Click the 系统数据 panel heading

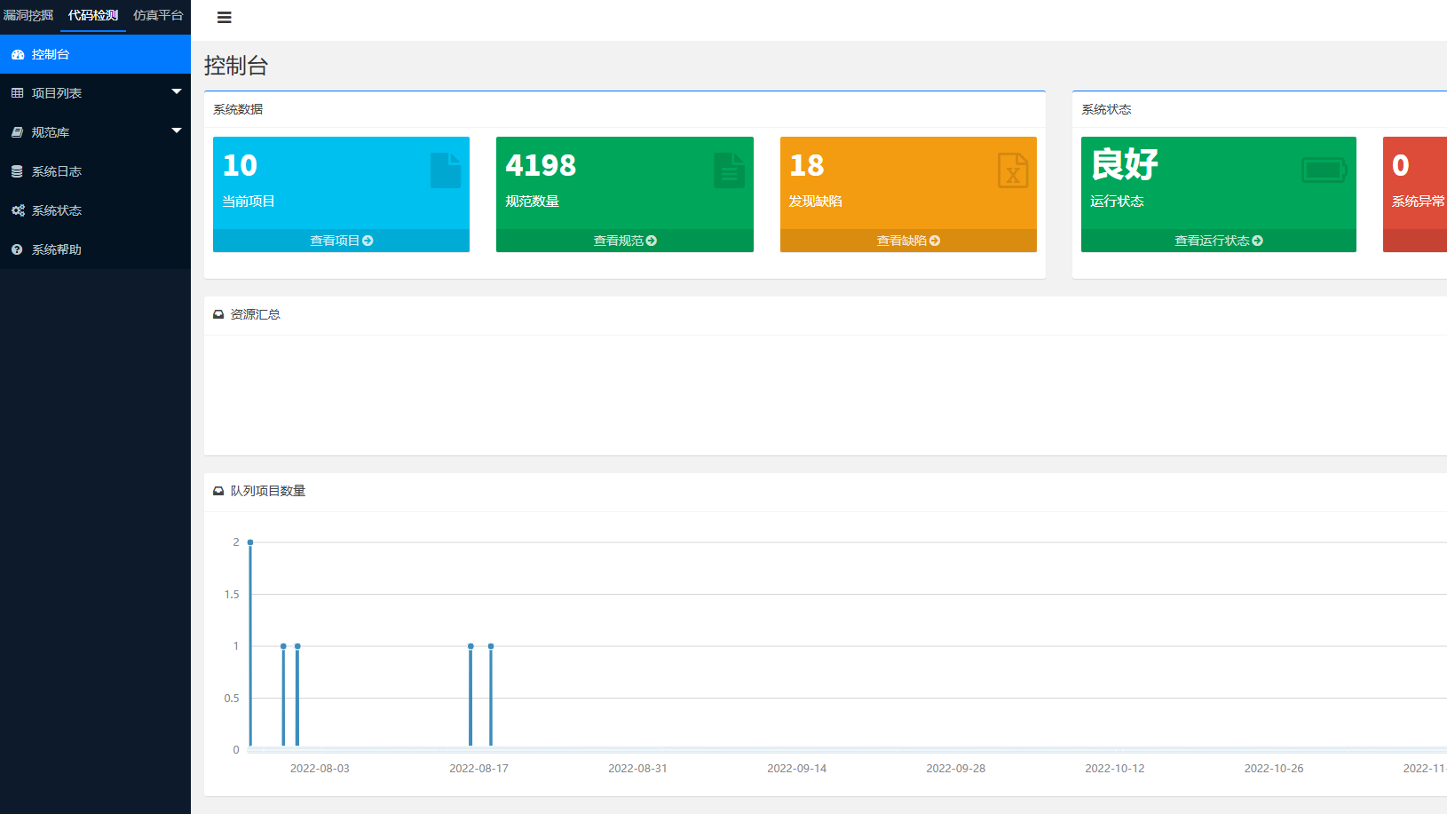pyautogui.click(x=238, y=109)
